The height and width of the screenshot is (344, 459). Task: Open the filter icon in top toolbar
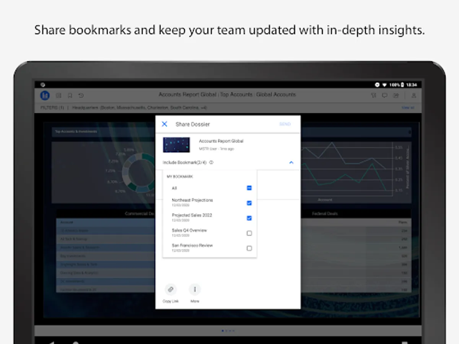click(x=374, y=96)
